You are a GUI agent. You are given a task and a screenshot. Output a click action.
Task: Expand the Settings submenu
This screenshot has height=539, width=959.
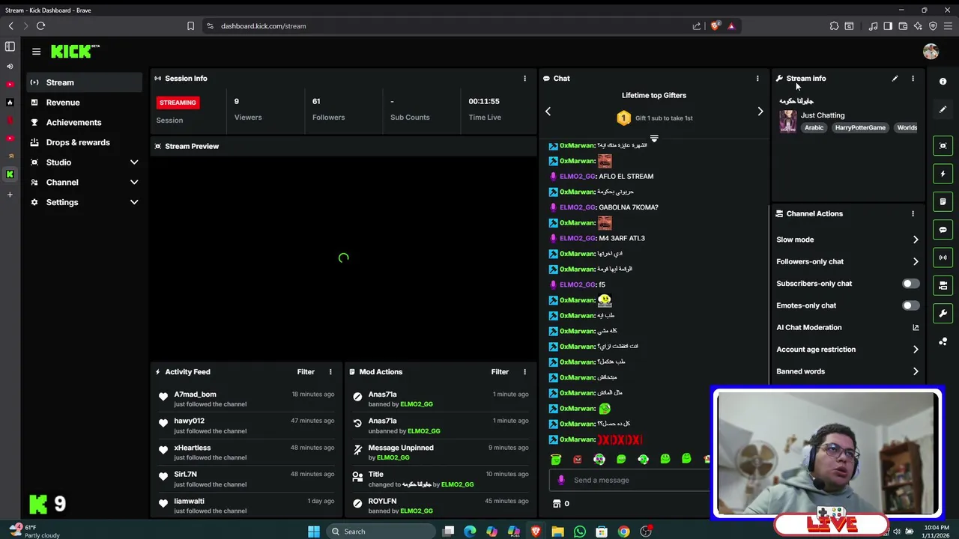click(84, 202)
